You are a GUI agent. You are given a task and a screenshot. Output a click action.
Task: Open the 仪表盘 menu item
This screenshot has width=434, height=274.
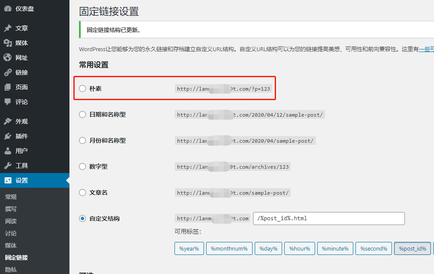[x=25, y=9]
